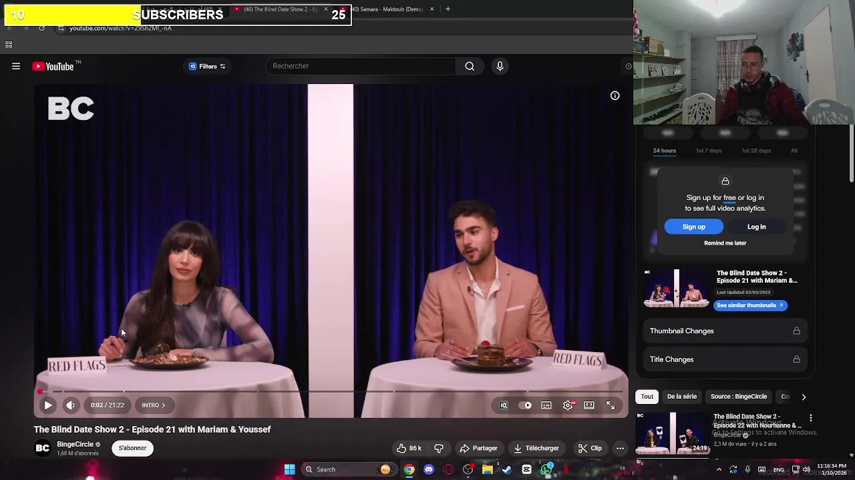Image resolution: width=855 pixels, height=480 pixels.
Task: Focus the Rechercher search box
Action: pyautogui.click(x=361, y=66)
